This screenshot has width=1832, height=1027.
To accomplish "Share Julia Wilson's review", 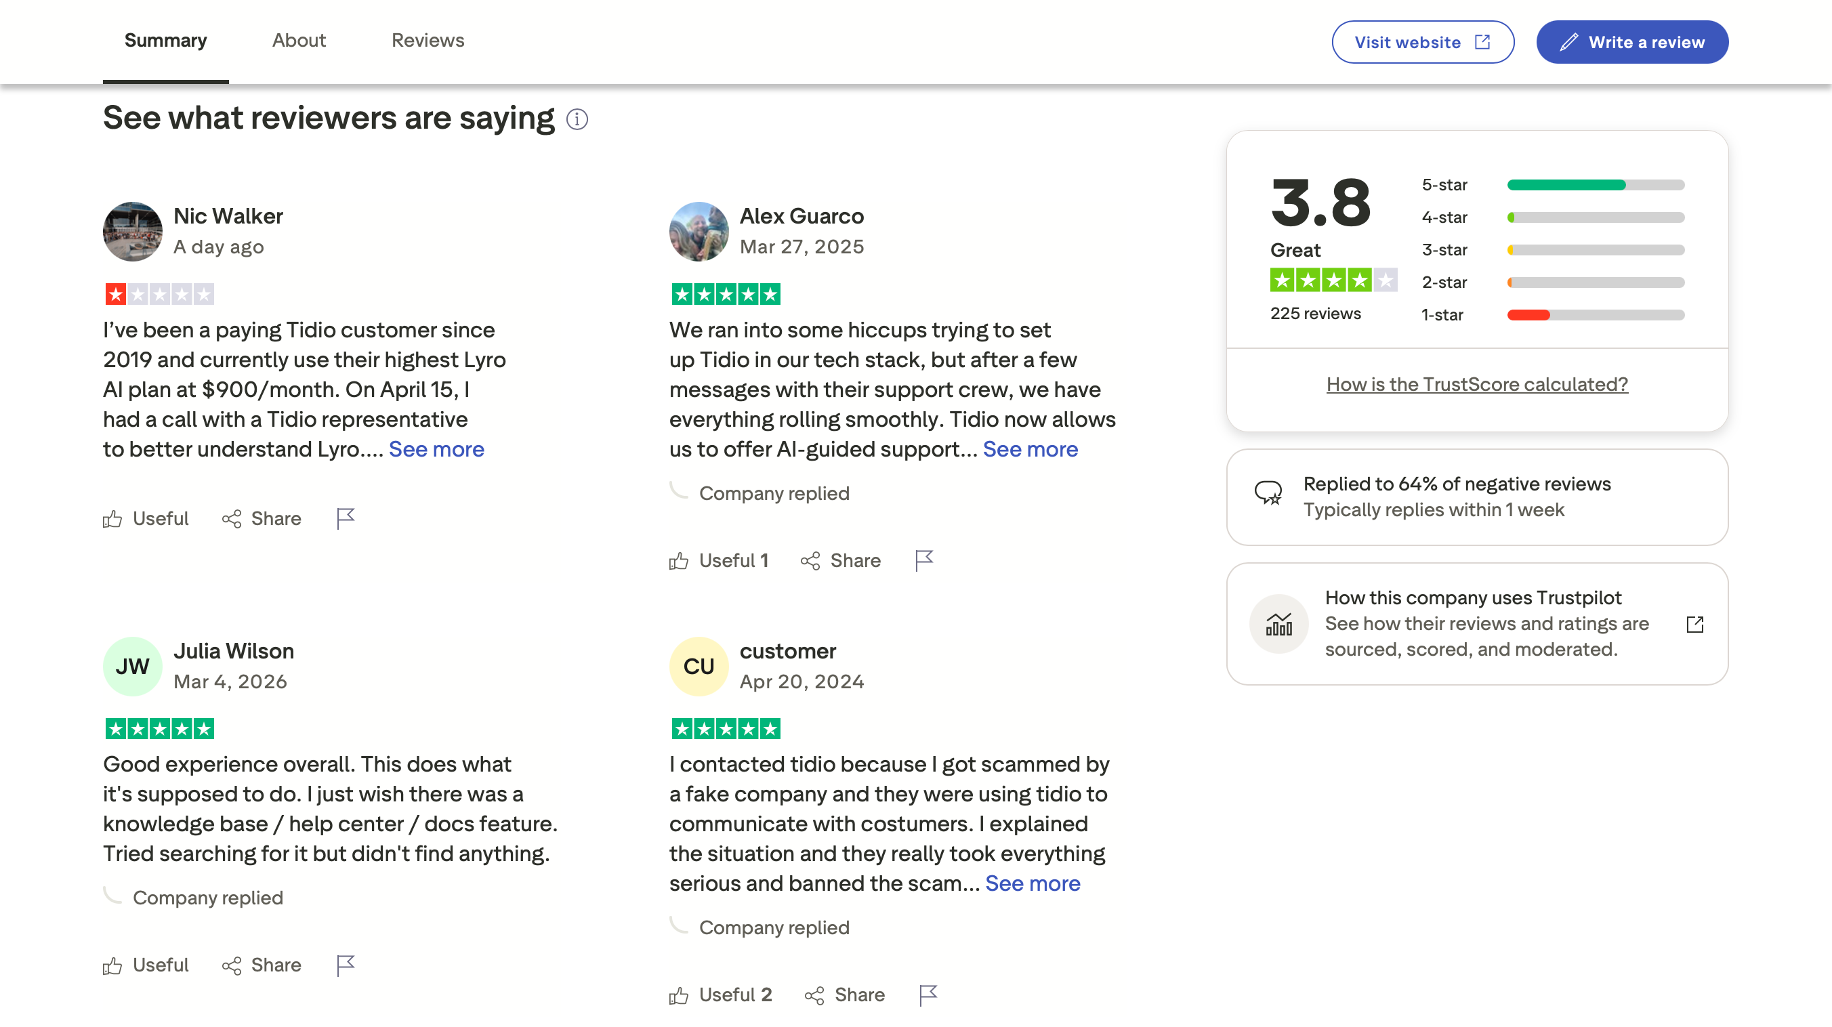I will (262, 965).
